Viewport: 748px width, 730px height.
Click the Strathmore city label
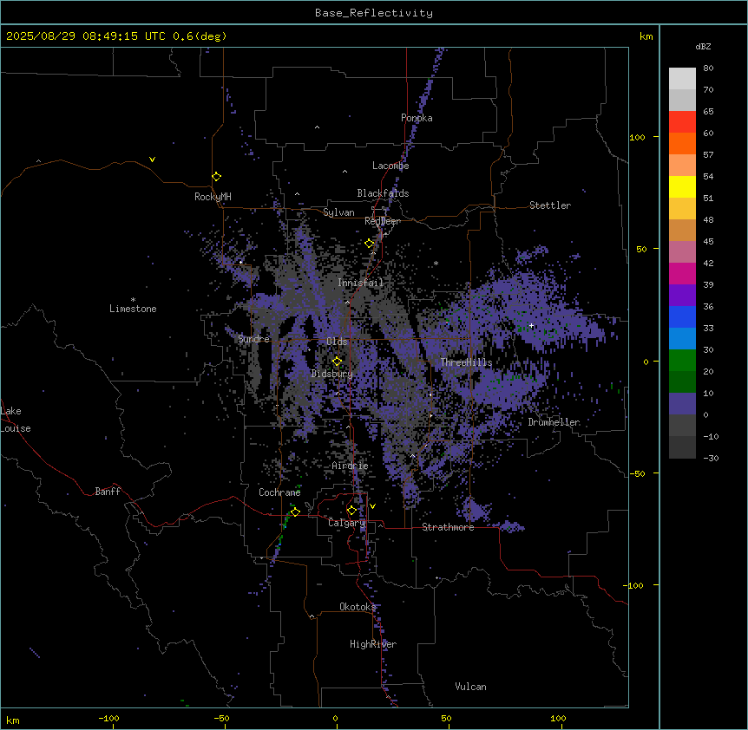pyautogui.click(x=448, y=527)
